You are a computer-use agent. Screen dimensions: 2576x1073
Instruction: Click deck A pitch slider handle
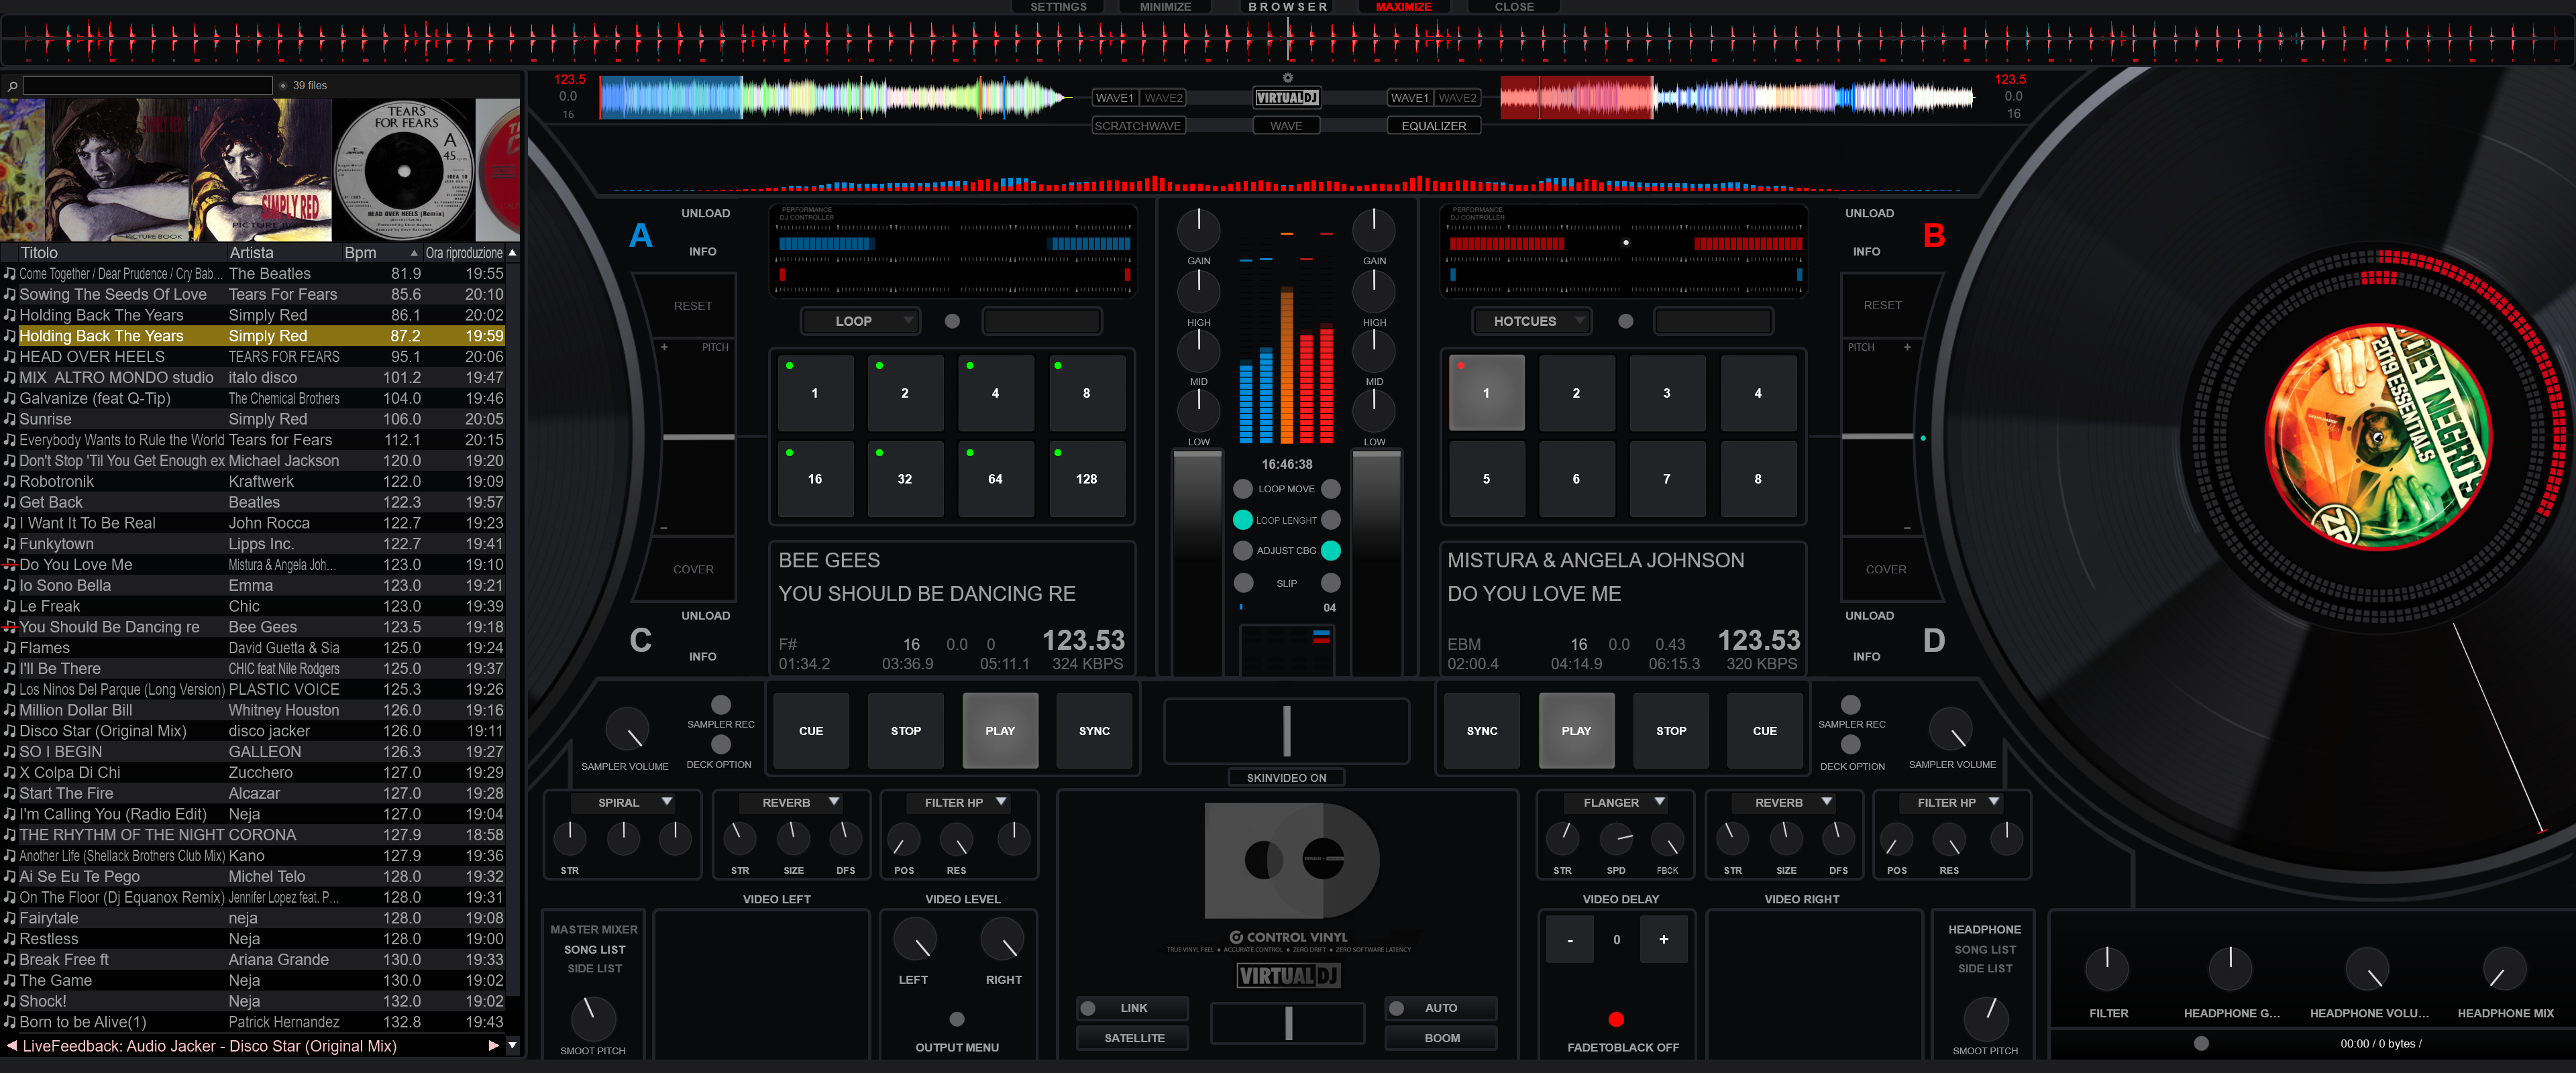pos(698,437)
